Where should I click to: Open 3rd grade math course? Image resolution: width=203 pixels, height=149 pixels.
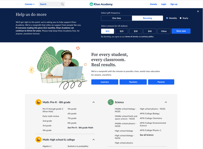point(47,126)
